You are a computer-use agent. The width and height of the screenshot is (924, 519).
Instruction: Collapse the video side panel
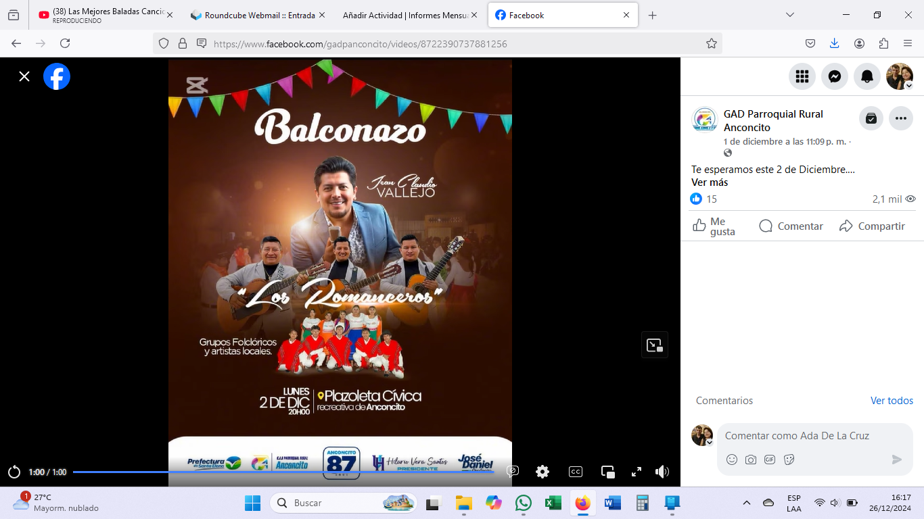pyautogui.click(x=654, y=345)
